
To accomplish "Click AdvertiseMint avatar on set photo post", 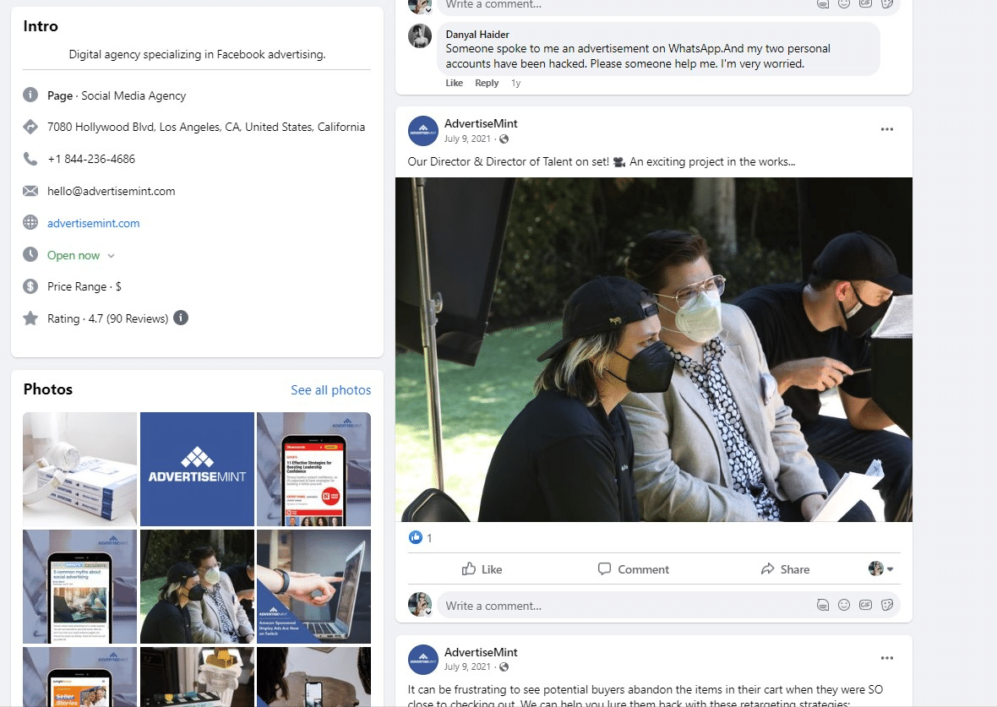I will pyautogui.click(x=422, y=130).
